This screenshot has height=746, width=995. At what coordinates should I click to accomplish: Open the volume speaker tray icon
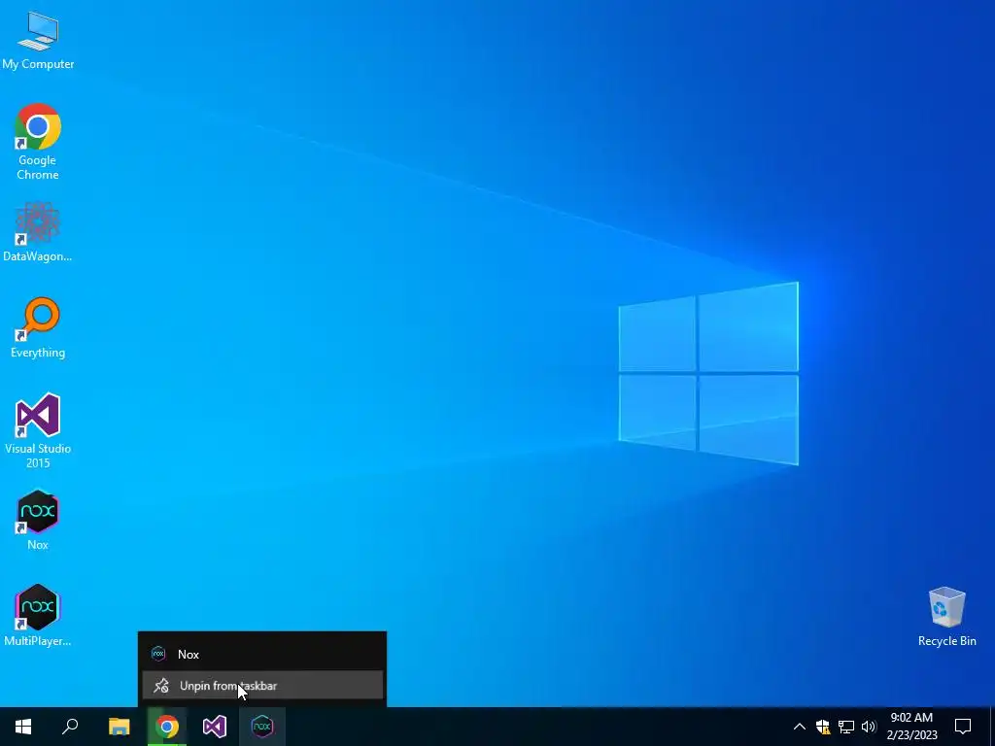[869, 727]
